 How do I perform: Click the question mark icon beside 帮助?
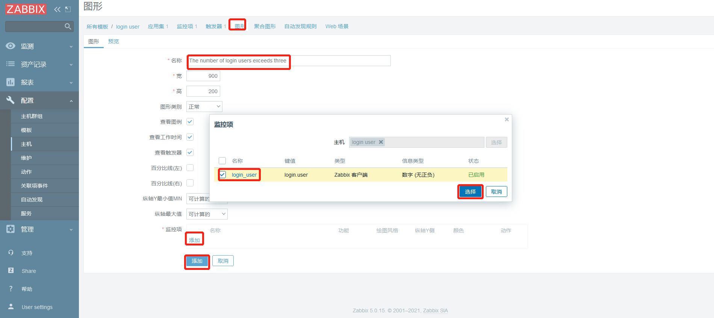(11, 289)
